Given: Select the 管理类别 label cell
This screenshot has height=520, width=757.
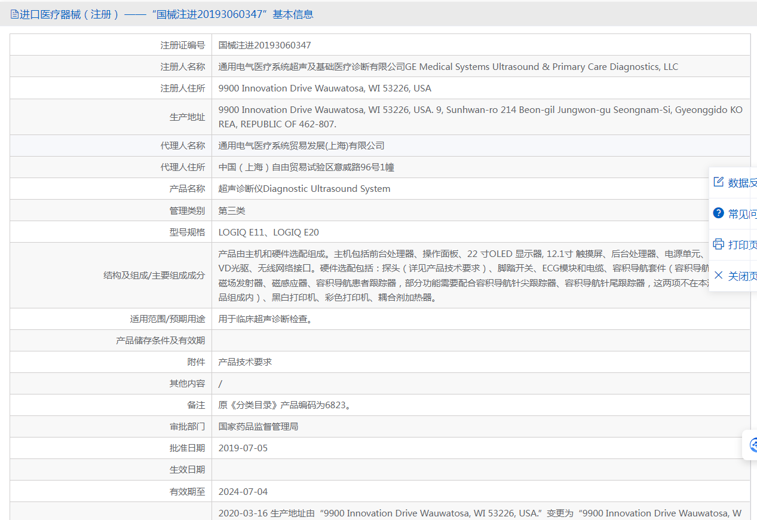Looking at the screenshot, I should [111, 210].
